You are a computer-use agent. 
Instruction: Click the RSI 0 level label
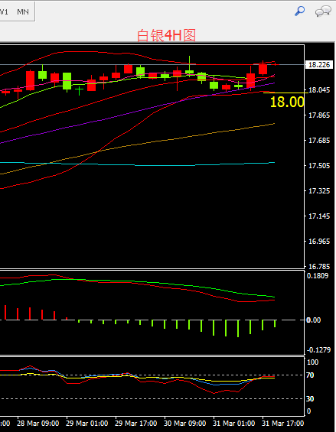pos(308,411)
